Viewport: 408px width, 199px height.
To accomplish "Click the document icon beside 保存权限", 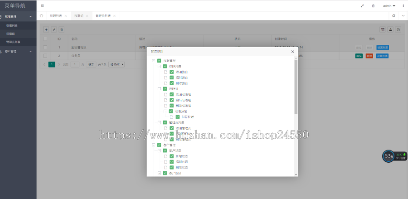I will 171,117.
